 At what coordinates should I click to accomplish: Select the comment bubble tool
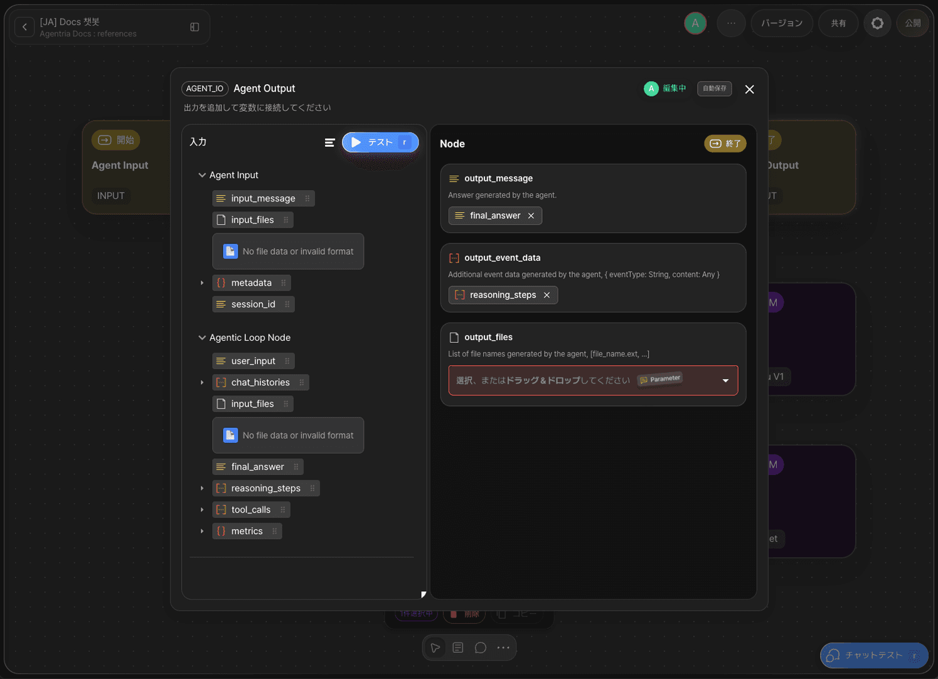tap(481, 648)
